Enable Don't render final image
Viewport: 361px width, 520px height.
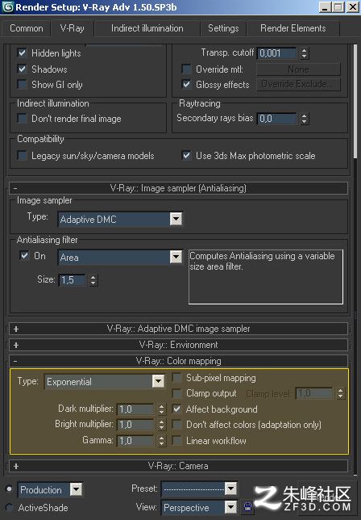point(23,119)
